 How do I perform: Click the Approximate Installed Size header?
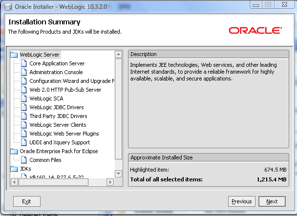click(x=209, y=157)
